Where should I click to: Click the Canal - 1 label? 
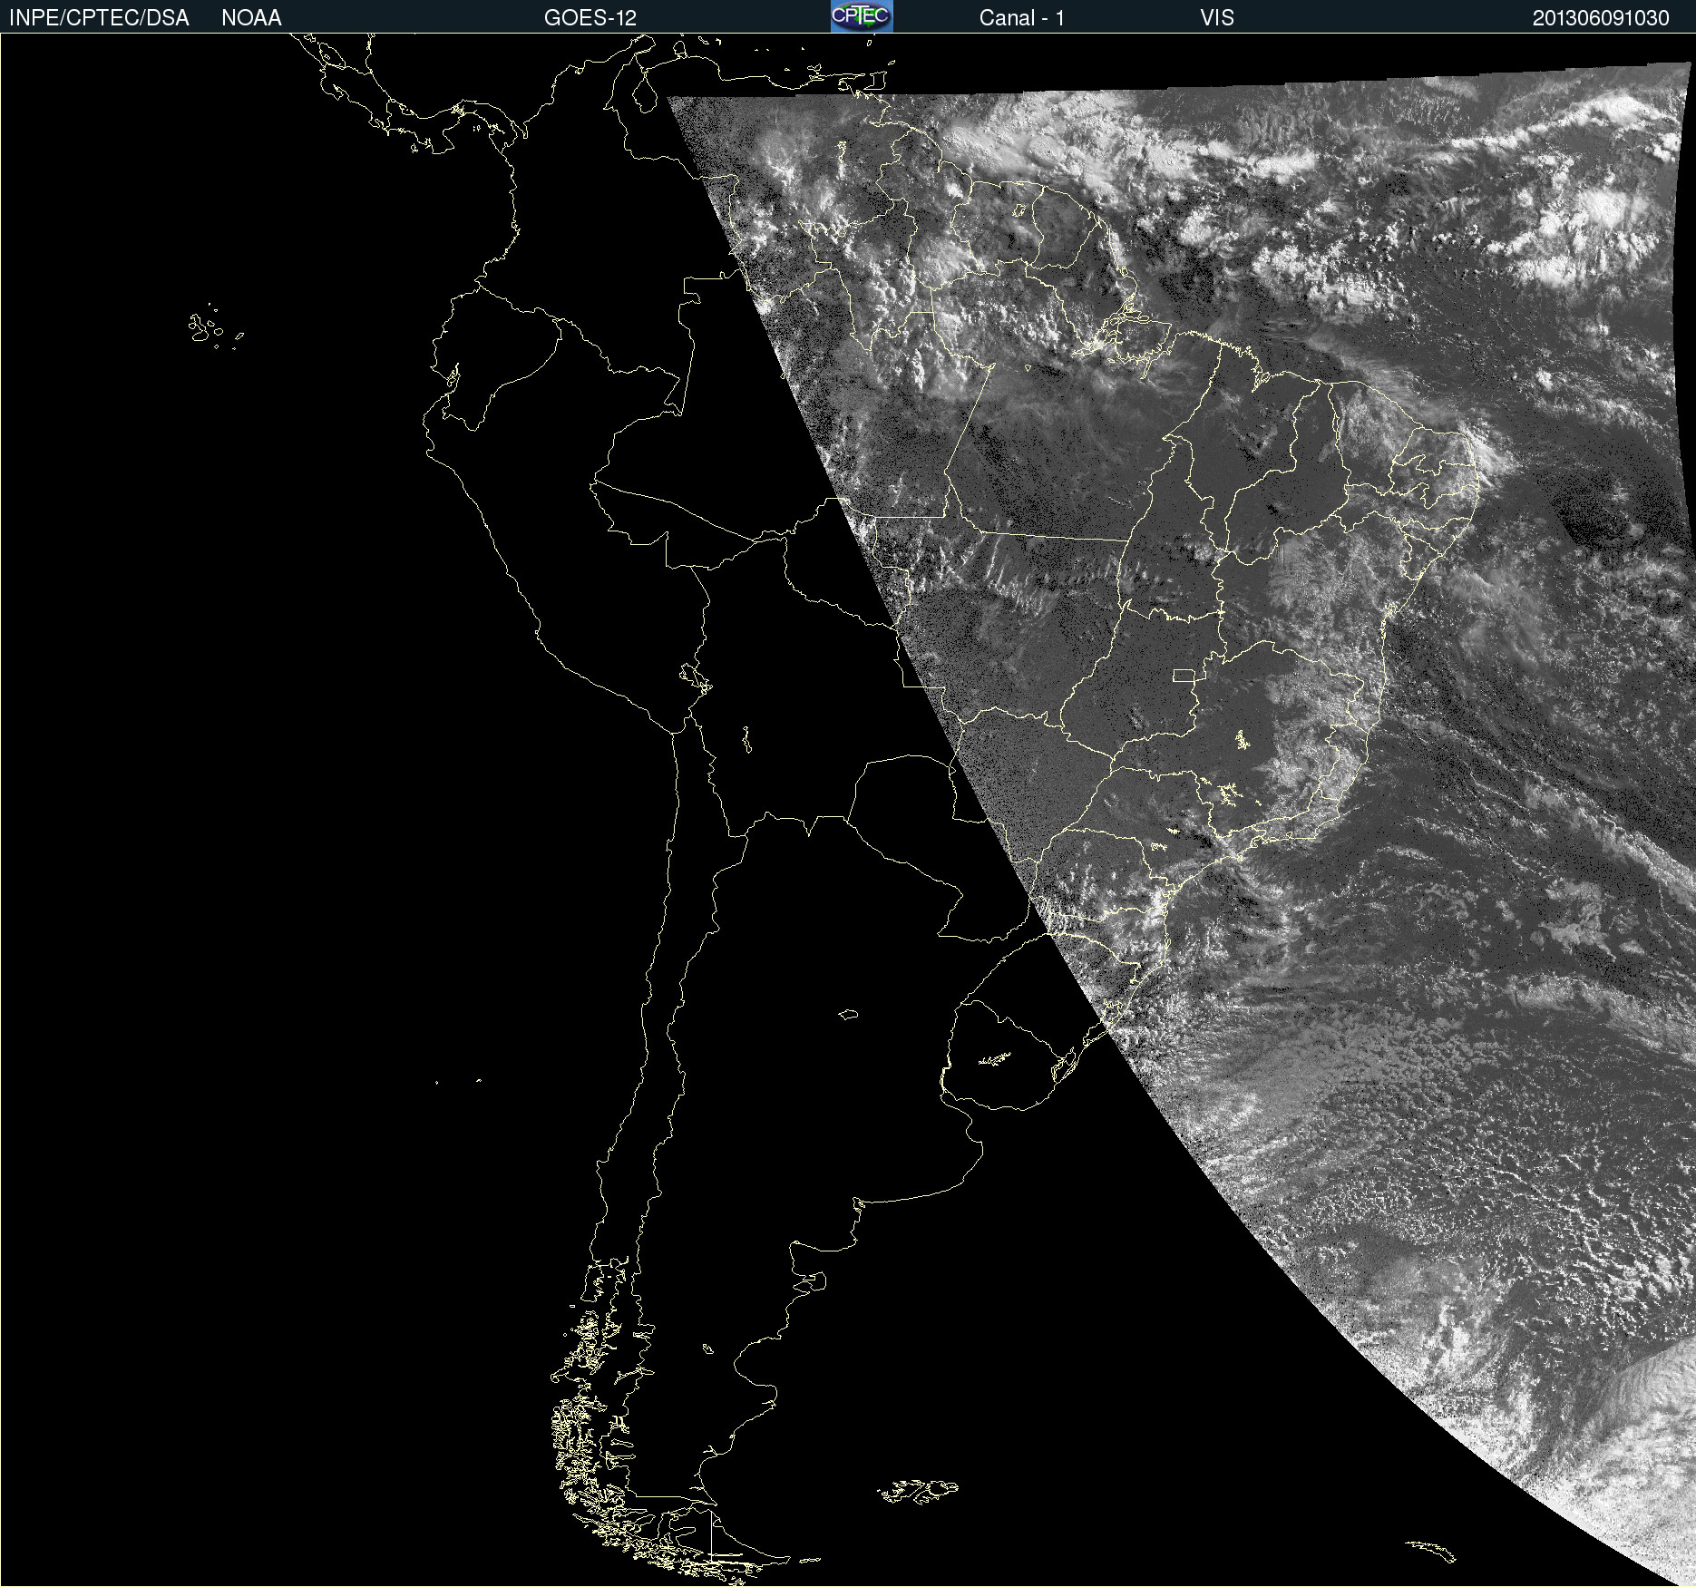pyautogui.click(x=1022, y=18)
